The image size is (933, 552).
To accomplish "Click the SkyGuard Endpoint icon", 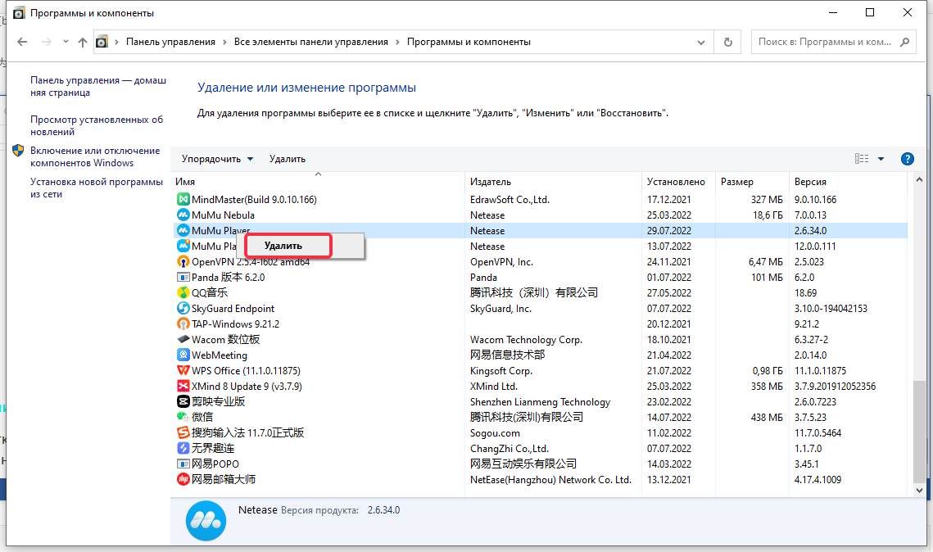I will point(183,308).
